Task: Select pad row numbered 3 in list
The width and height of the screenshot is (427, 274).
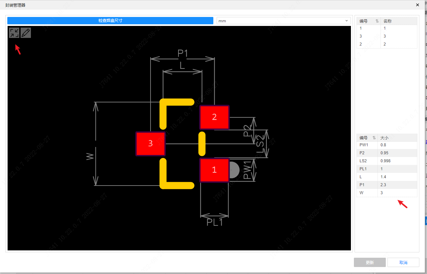Action: pos(387,36)
